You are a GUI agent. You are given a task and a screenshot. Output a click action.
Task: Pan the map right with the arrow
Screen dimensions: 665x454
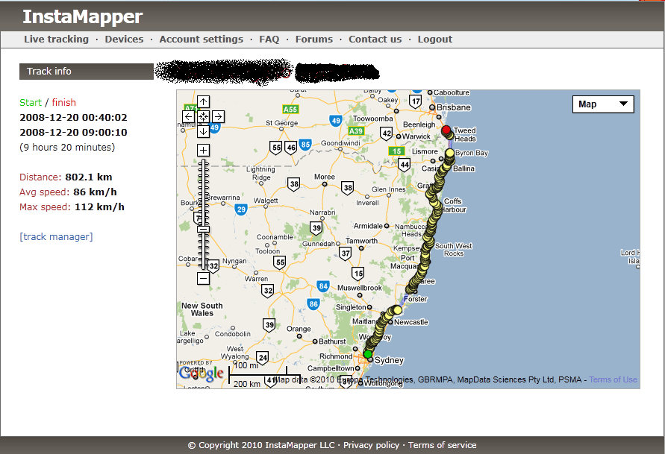pyautogui.click(x=218, y=116)
